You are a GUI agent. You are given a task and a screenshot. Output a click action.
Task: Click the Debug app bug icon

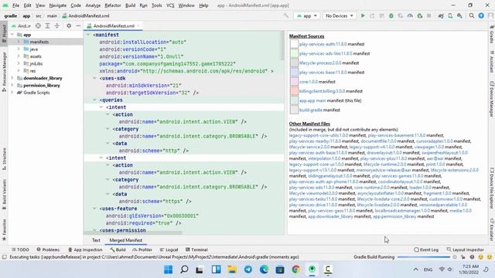point(391,15)
